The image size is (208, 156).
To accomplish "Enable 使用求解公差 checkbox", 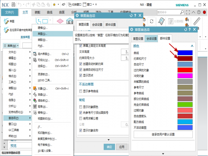I will 81,118.
